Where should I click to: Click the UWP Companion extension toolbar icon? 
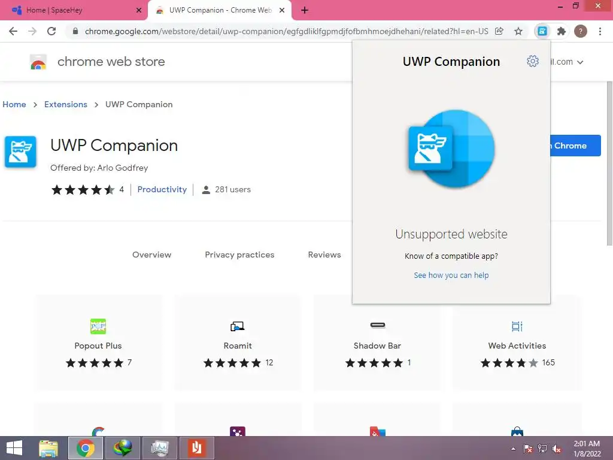coord(542,31)
